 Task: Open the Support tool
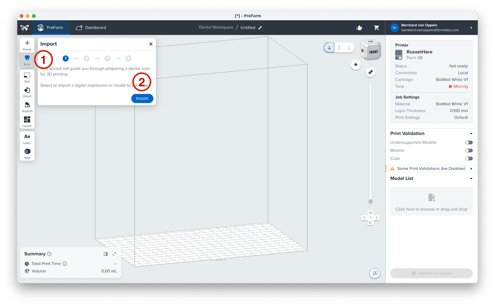[x=27, y=107]
